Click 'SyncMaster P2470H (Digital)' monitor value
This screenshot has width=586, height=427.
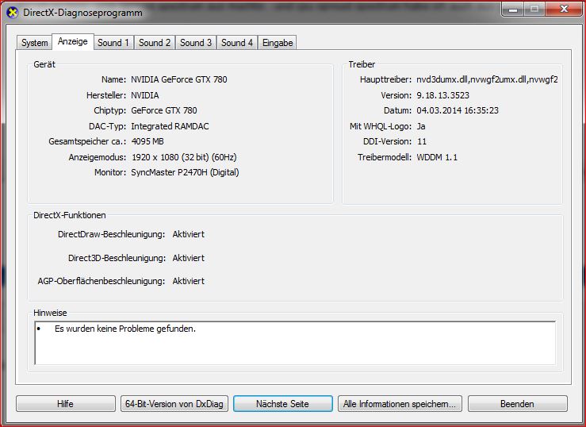pyautogui.click(x=185, y=173)
